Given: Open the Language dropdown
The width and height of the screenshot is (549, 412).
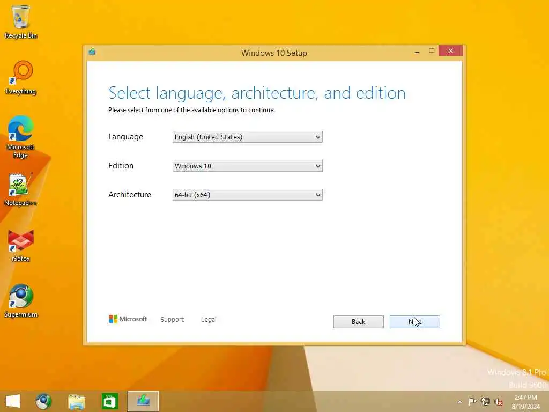Looking at the screenshot, I should (247, 137).
